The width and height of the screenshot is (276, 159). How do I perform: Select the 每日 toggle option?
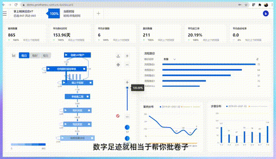(24, 56)
